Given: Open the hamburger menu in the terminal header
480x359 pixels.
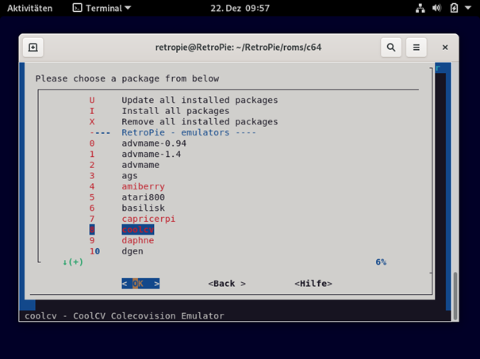Looking at the screenshot, I should coord(416,48).
